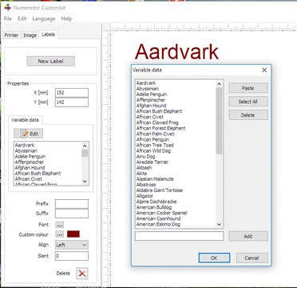297x288 pixels.
Task: Click the dark red custom colour swatch
Action: 73,234
